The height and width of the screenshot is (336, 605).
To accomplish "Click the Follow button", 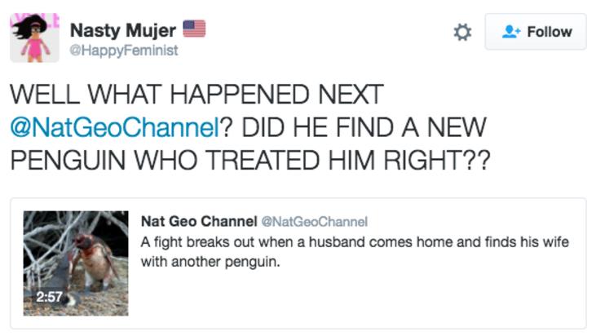I will pyautogui.click(x=536, y=32).
